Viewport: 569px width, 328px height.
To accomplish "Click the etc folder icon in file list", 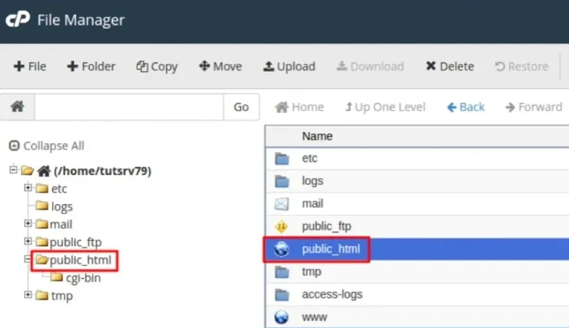I will click(282, 159).
